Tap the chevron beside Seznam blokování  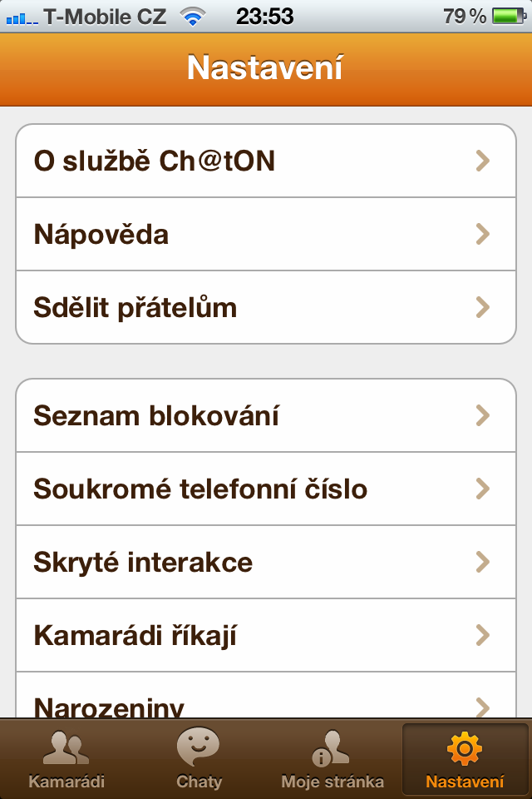pos(483,414)
